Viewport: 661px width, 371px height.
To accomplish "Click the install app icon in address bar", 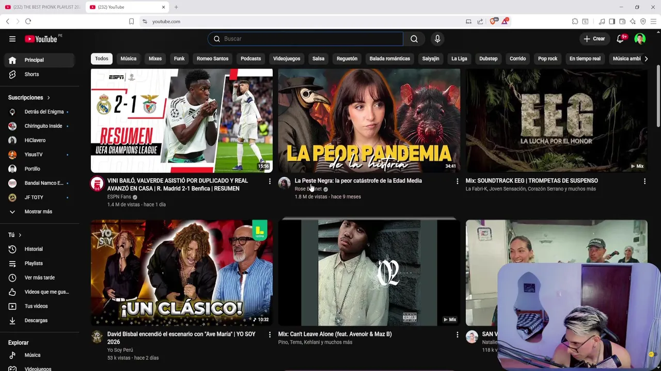I will tap(468, 21).
